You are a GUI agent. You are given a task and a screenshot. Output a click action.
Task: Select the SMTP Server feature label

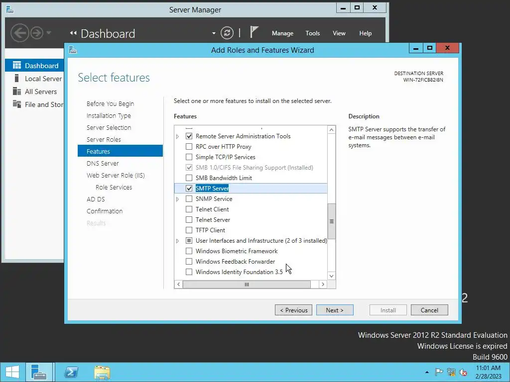pyautogui.click(x=212, y=188)
